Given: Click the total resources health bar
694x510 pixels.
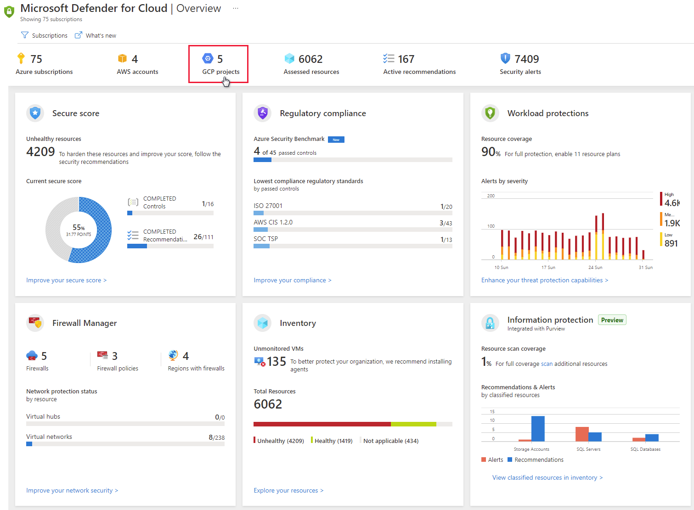Looking at the screenshot, I should pos(353,424).
